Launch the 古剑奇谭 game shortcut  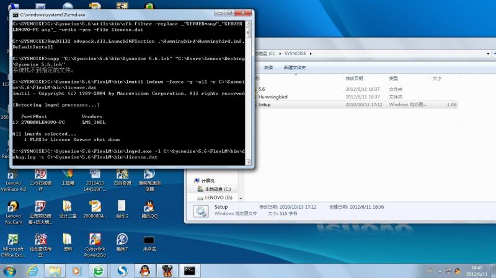click(122, 178)
